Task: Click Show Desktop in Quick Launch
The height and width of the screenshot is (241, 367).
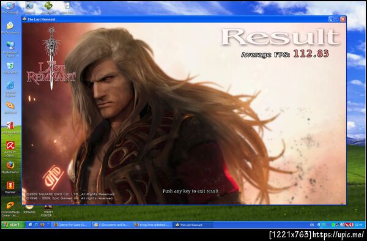Action: coord(30,224)
